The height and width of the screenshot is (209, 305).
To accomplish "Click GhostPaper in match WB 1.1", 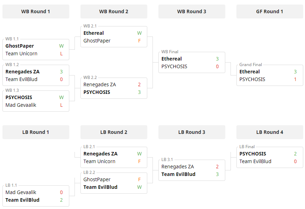I will 20,46.
